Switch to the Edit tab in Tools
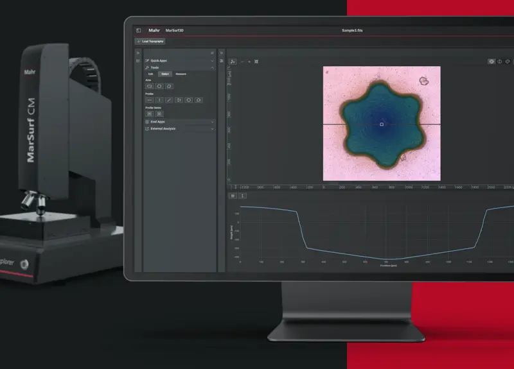This screenshot has width=514, height=369. 151,74
